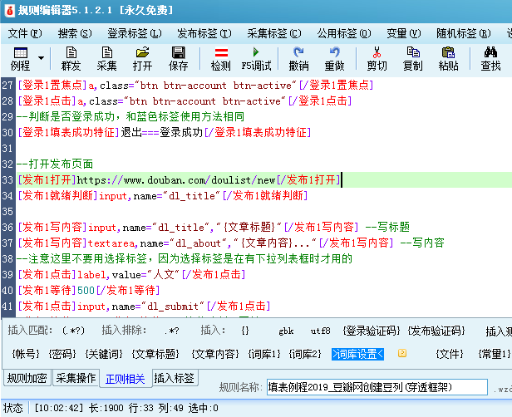Insert utf8 encoding tag
Viewport: 512px width, 417px height.
click(320, 331)
